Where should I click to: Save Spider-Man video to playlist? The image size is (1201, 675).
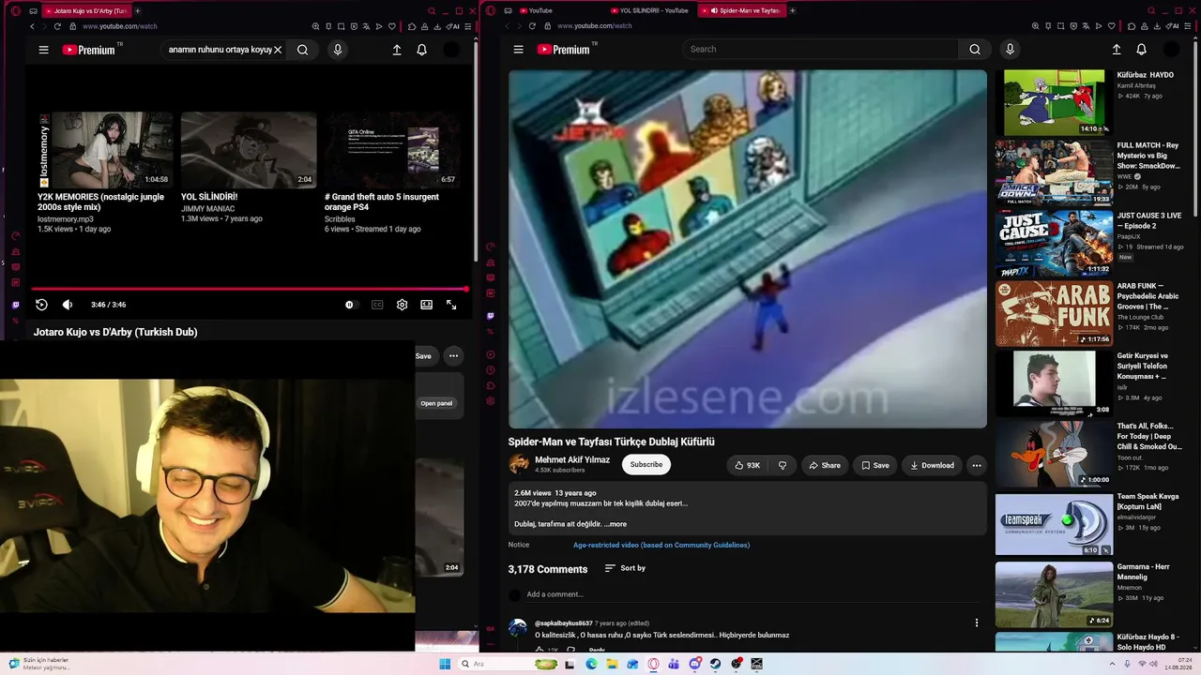pos(875,465)
